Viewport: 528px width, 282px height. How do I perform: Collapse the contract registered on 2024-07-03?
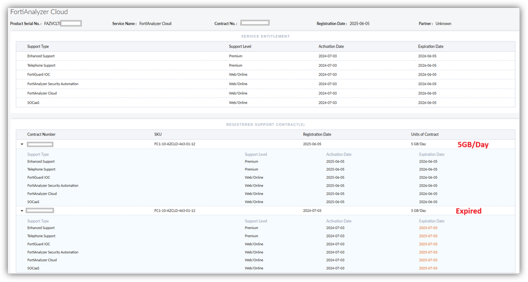22,211
